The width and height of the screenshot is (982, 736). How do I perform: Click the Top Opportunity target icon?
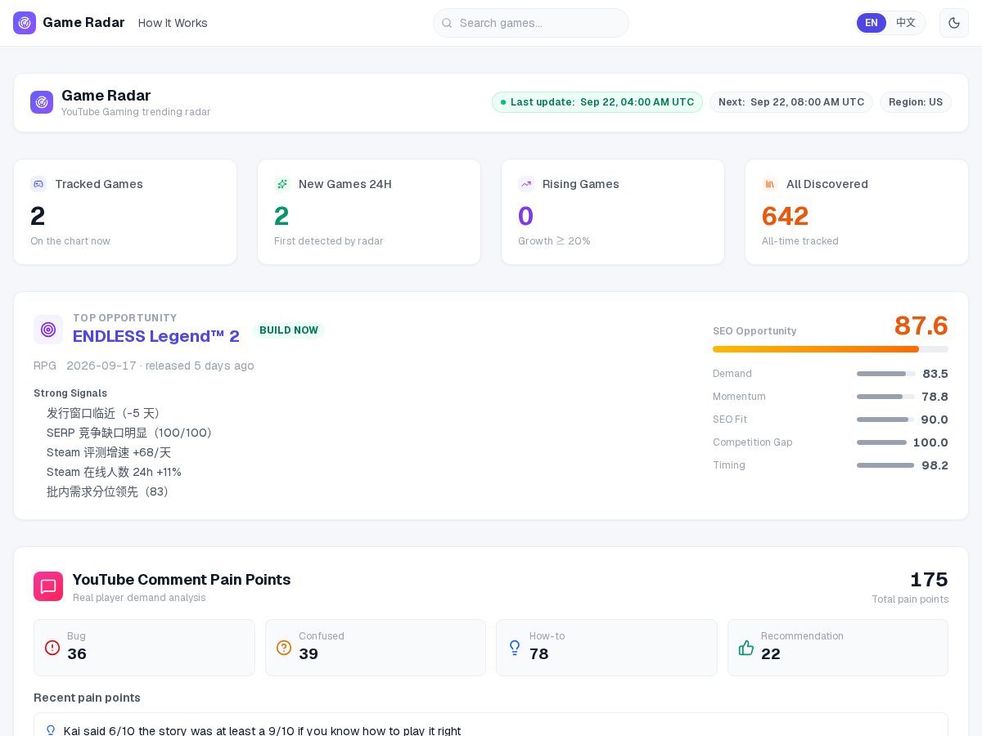click(x=48, y=330)
